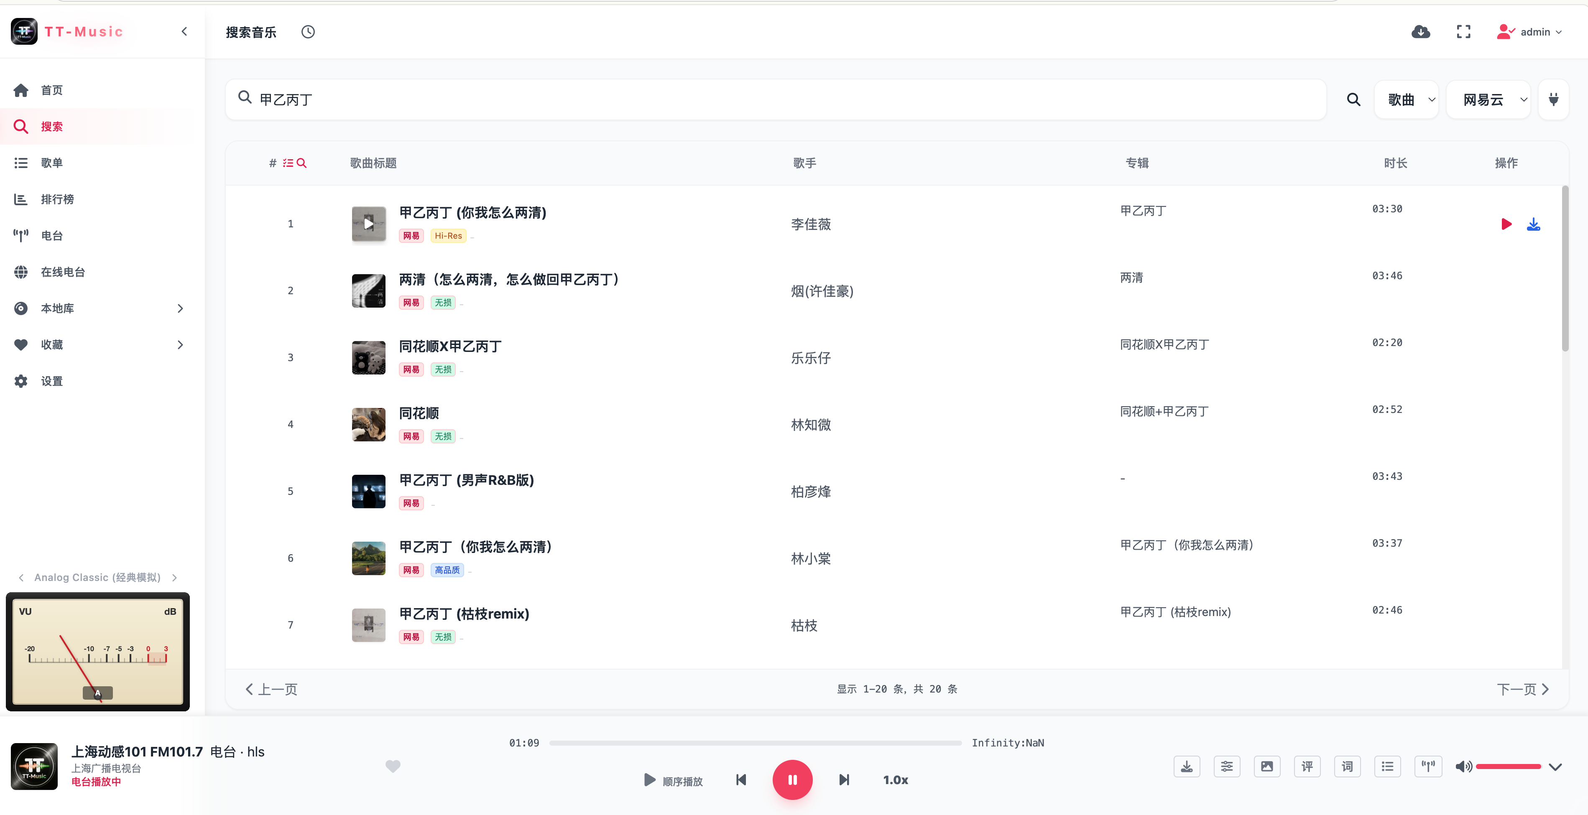The width and height of the screenshot is (1588, 815).
Task: Open the cloud download manager icon
Action: 1420,31
